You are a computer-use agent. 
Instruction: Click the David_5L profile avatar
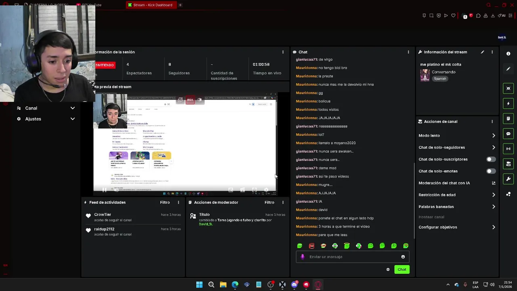pos(502,37)
